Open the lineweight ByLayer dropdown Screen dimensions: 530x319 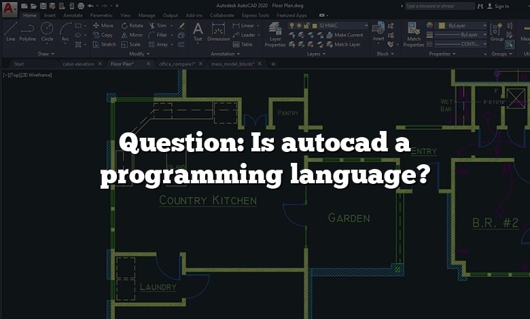point(484,35)
